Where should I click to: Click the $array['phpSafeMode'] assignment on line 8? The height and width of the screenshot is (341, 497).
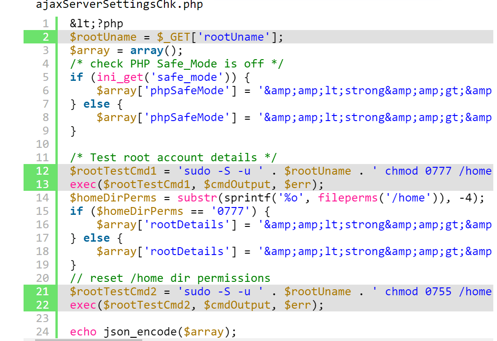294,117
